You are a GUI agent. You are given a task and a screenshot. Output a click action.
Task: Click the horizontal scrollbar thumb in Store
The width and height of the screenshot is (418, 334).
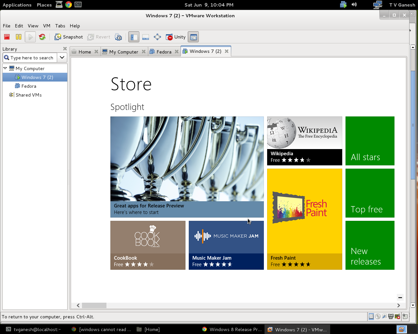pyautogui.click(x=94, y=306)
